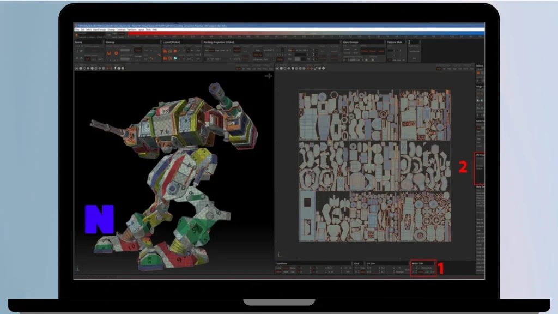Click the red gradient stretch color bar
This screenshot has height=314, width=558.
(x=306, y=33)
